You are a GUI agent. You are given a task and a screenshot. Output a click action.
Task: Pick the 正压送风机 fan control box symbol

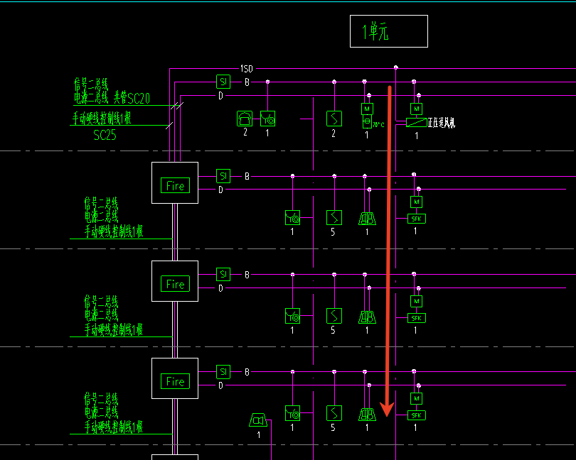(x=417, y=123)
